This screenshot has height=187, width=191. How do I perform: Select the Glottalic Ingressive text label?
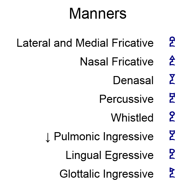click(x=107, y=174)
